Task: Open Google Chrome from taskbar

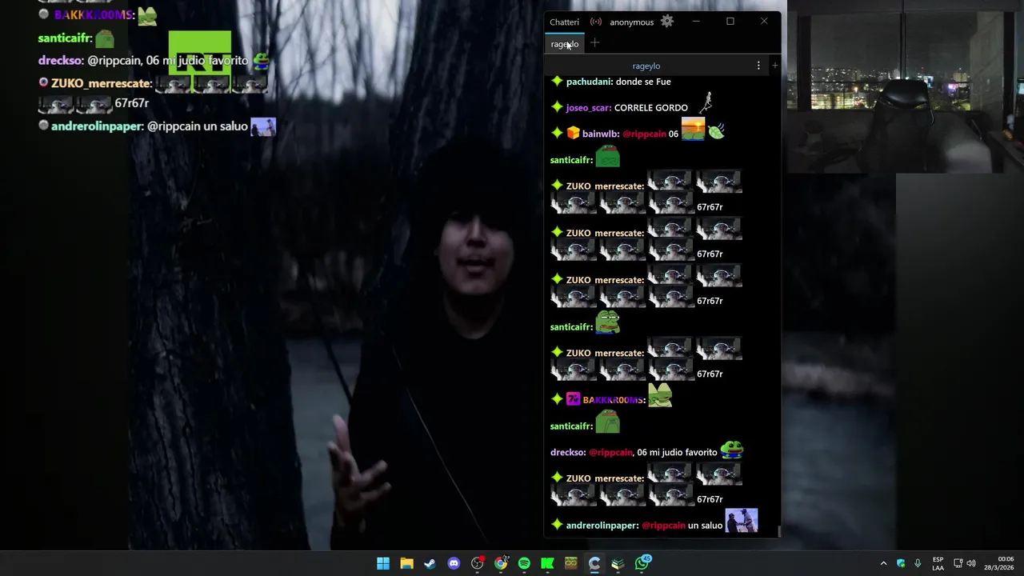Action: (x=501, y=563)
